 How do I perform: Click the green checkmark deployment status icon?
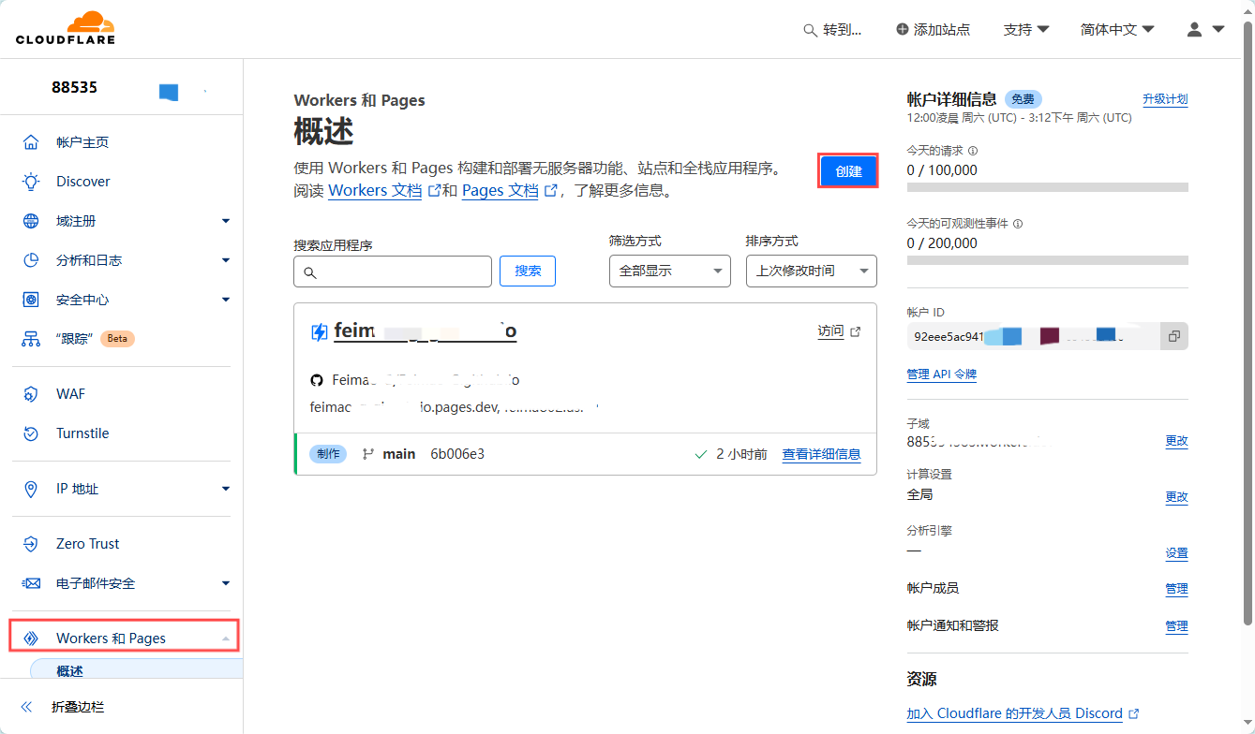pyautogui.click(x=700, y=454)
